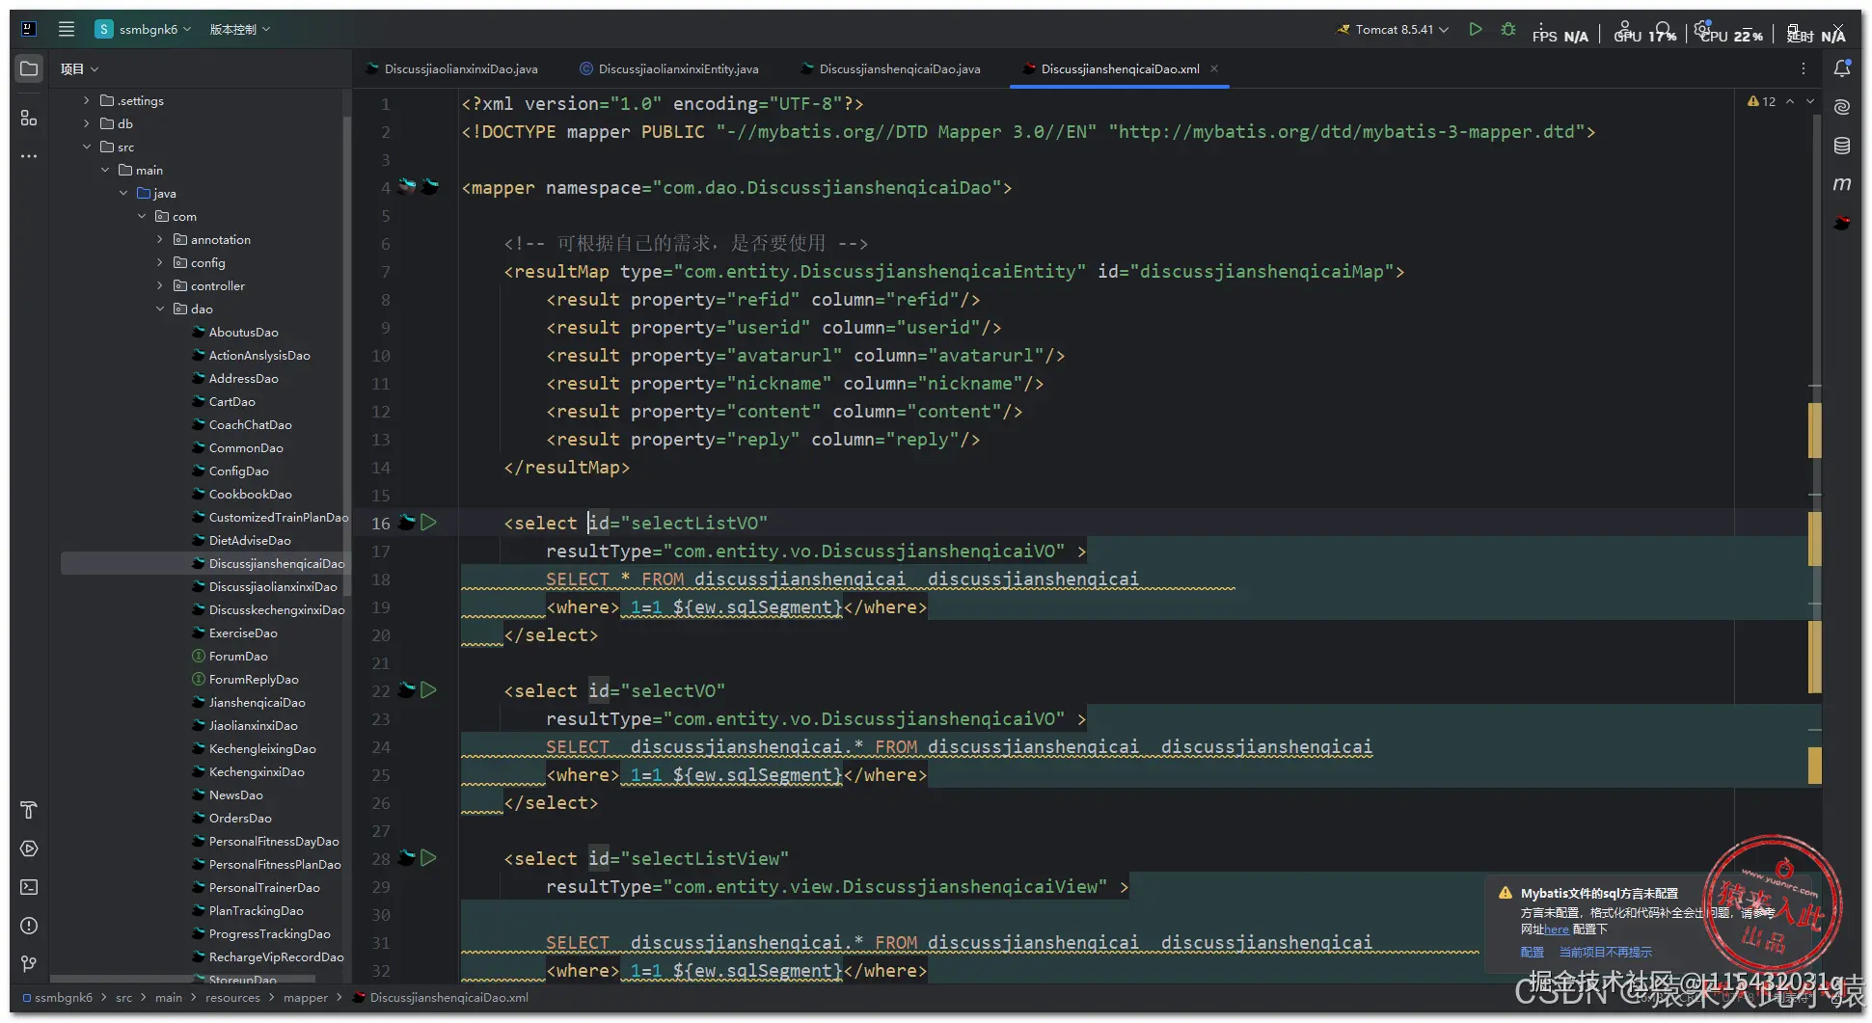This screenshot has height=1023, width=1872.
Task: Open the Services tool window
Action: coord(29,848)
